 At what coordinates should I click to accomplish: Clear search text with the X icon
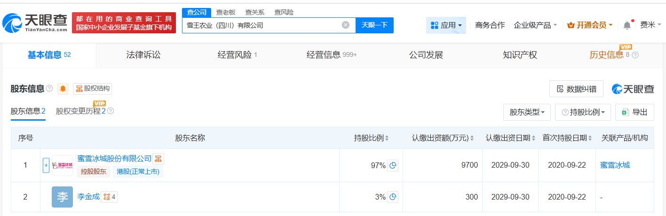(346, 25)
